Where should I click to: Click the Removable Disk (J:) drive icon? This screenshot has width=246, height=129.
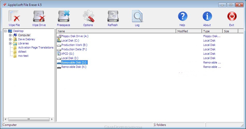point(59,63)
